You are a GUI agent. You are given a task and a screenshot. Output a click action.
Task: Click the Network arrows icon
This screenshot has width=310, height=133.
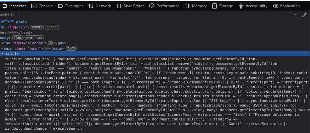(x=91, y=6)
